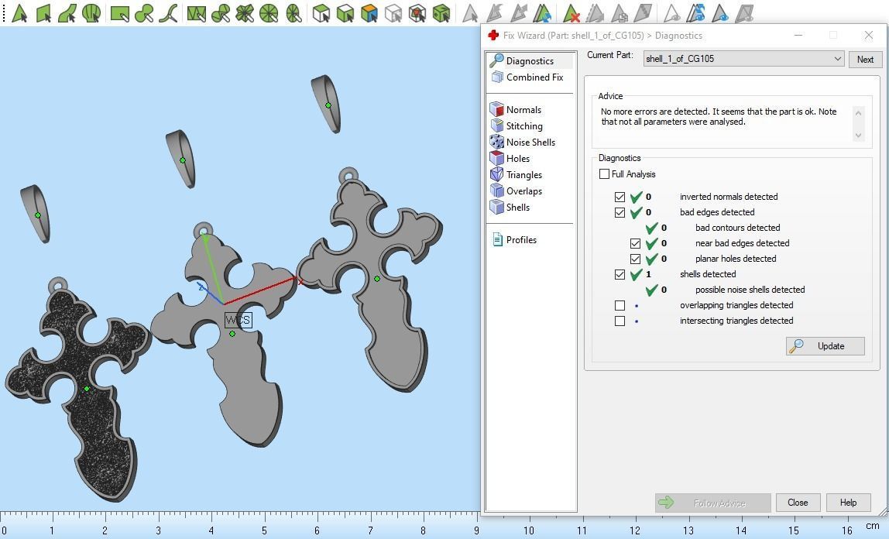Click the Update diagnostics button
This screenshot has height=539, width=889.
pos(825,345)
